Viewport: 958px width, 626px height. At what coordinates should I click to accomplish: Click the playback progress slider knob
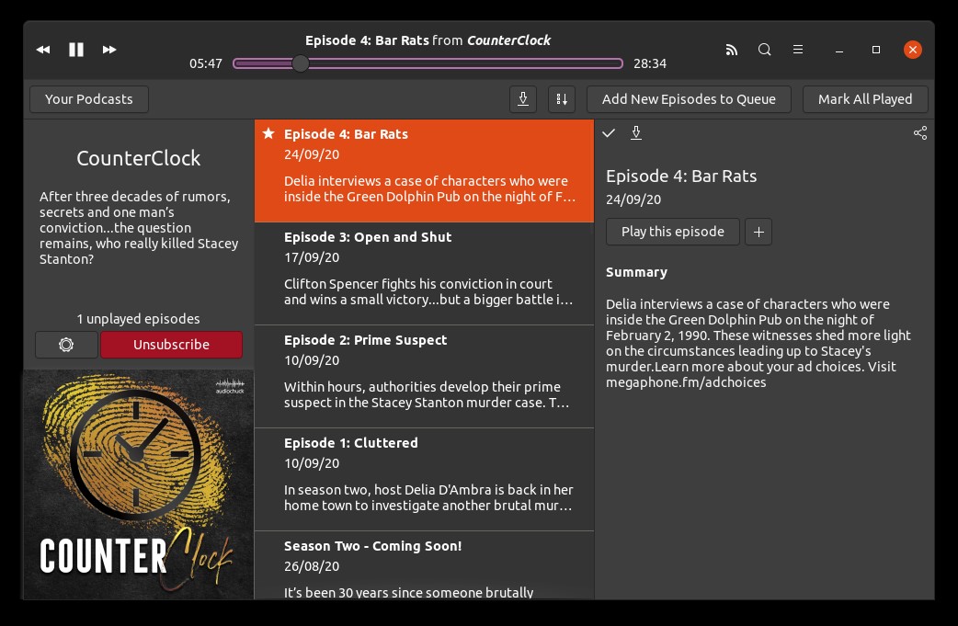(300, 63)
